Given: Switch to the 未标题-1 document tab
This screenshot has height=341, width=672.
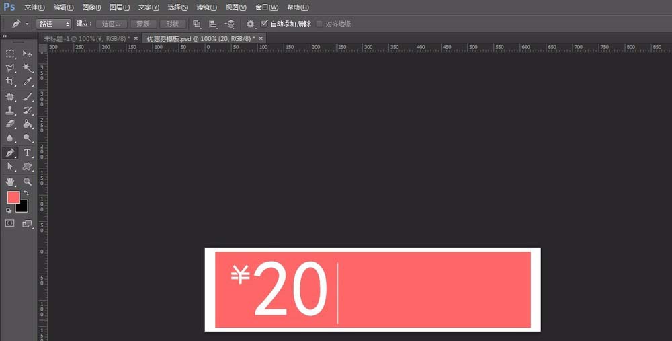Looking at the screenshot, I should click(x=87, y=38).
